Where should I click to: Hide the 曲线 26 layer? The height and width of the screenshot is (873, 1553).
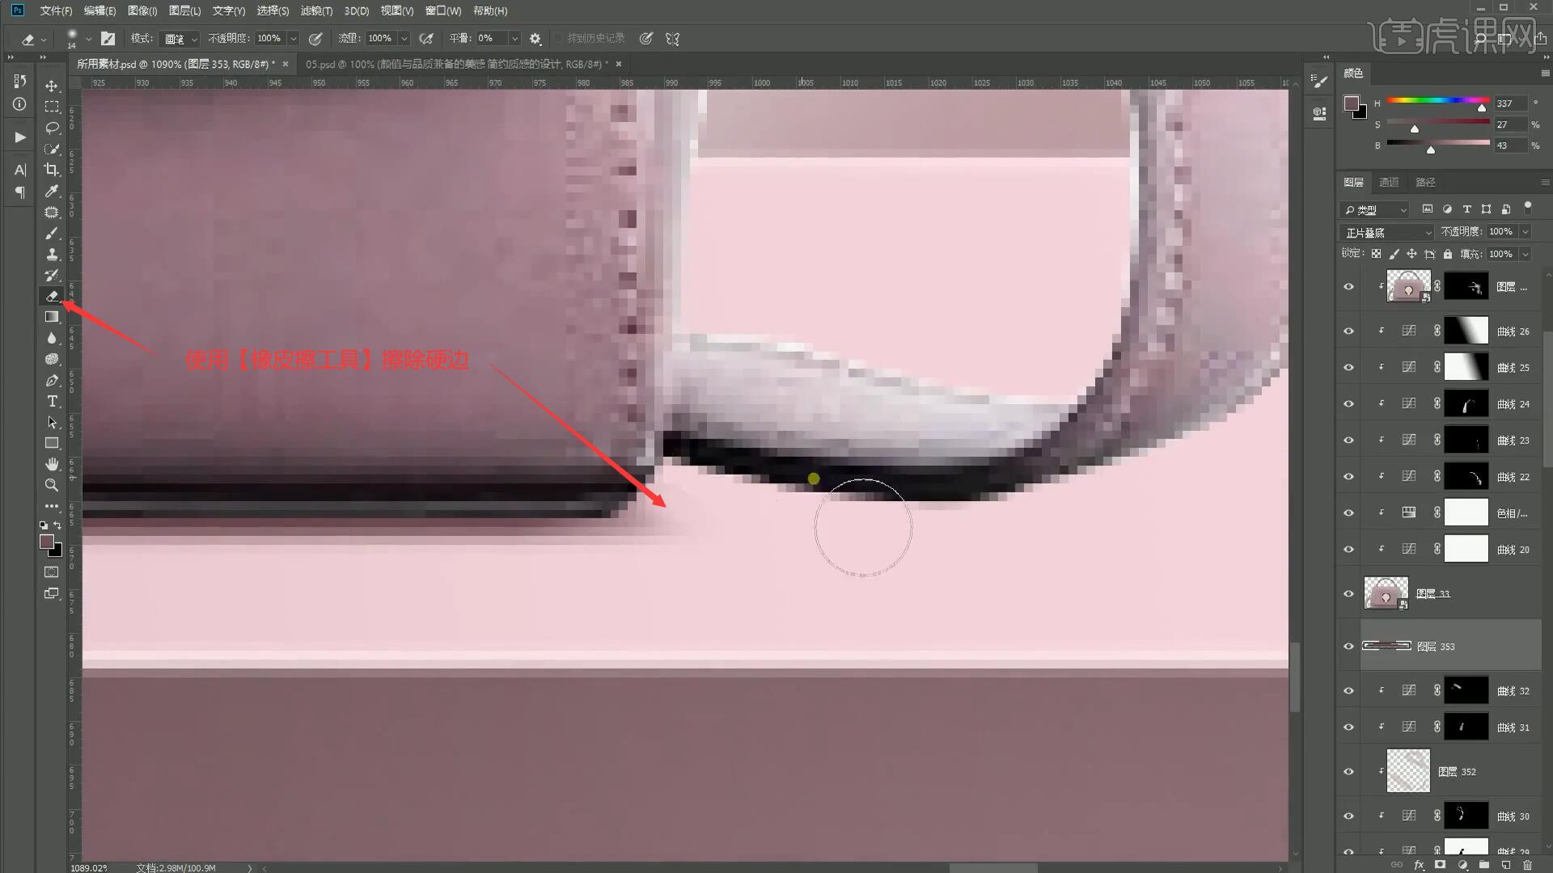(x=1348, y=331)
